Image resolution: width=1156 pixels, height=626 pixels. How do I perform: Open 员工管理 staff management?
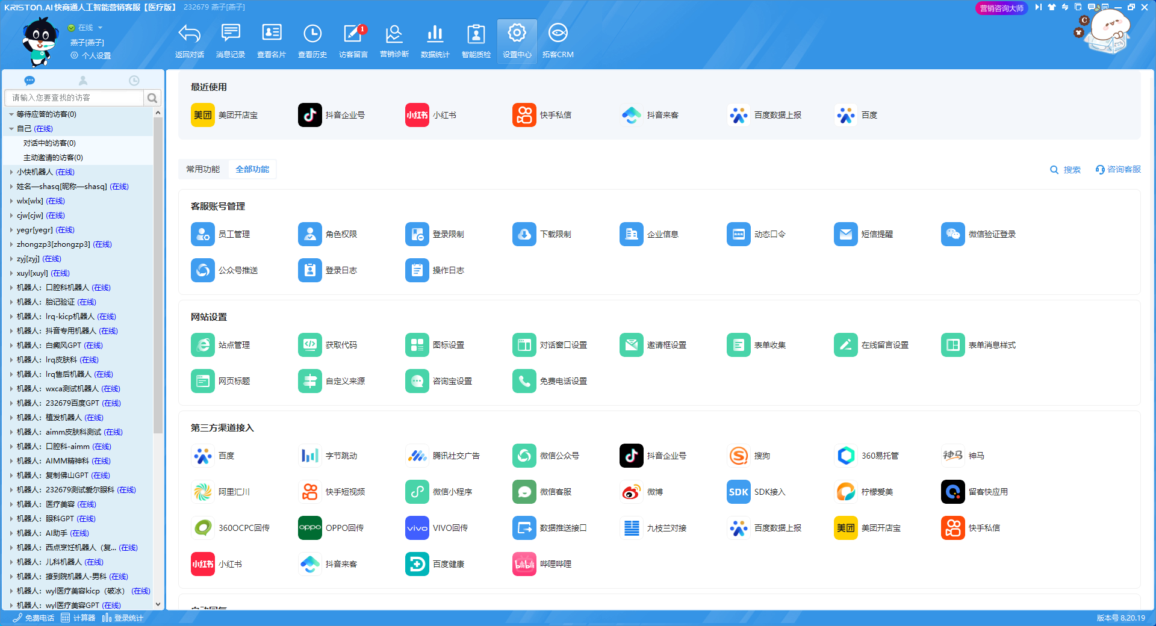(x=220, y=234)
